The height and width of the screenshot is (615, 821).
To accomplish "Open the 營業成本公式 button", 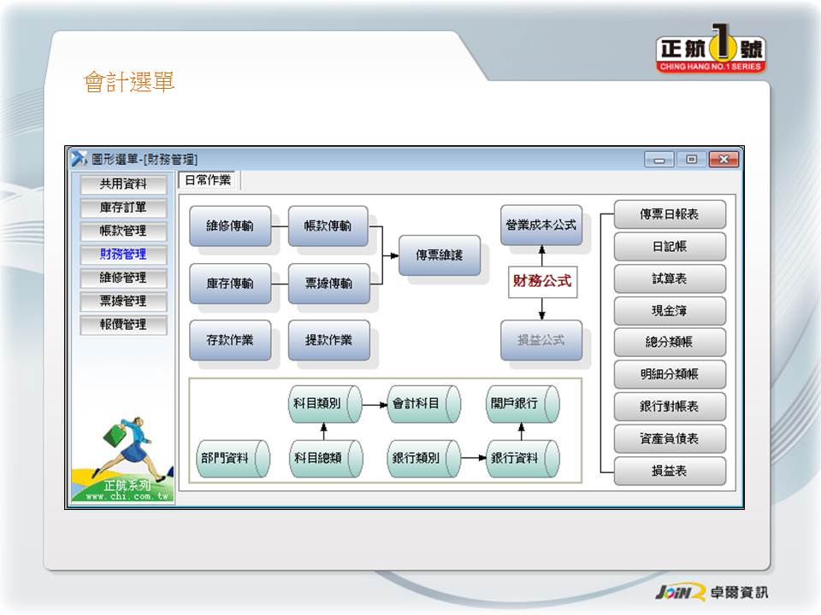I will [540, 225].
